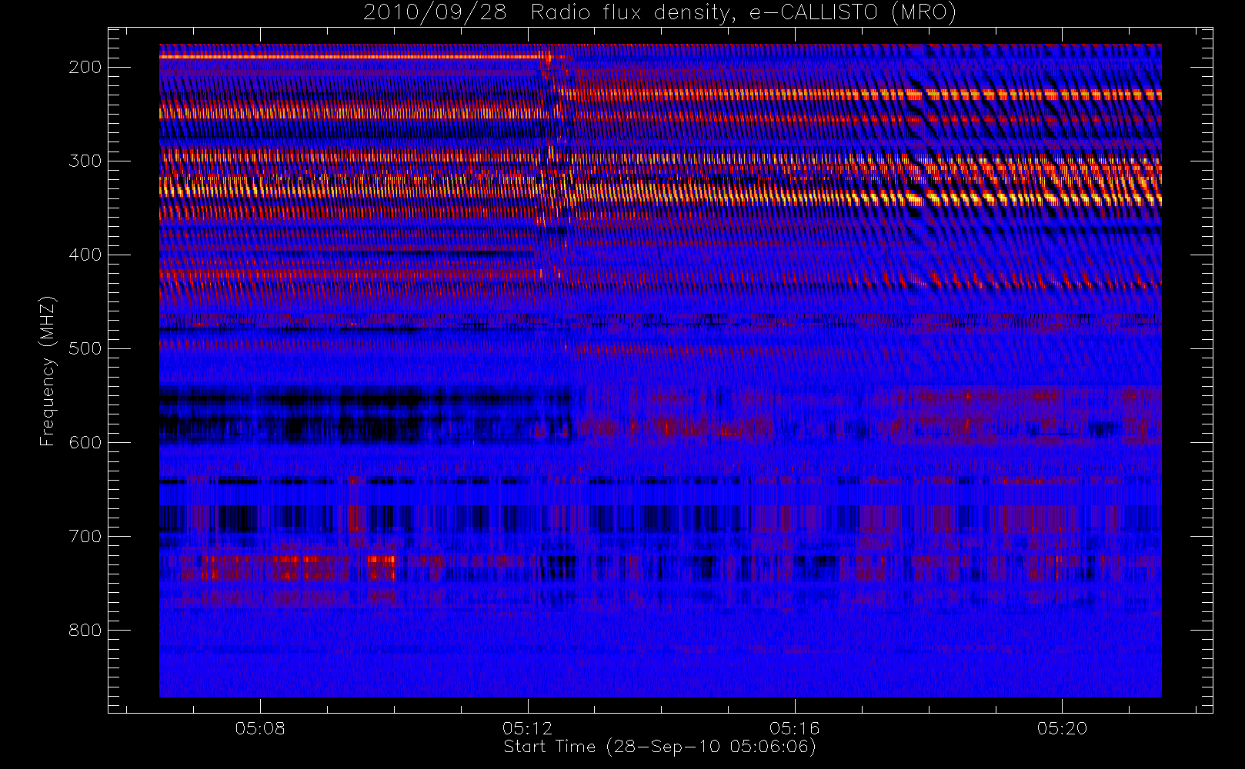Click the 05:08 time tick label
Screen dimensions: 1245x769
point(260,728)
